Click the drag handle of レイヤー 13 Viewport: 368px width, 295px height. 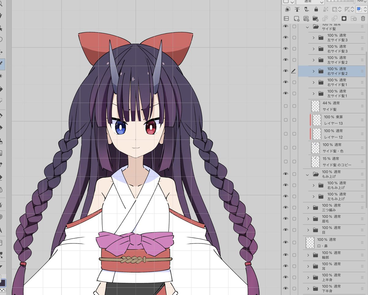[362, 120]
